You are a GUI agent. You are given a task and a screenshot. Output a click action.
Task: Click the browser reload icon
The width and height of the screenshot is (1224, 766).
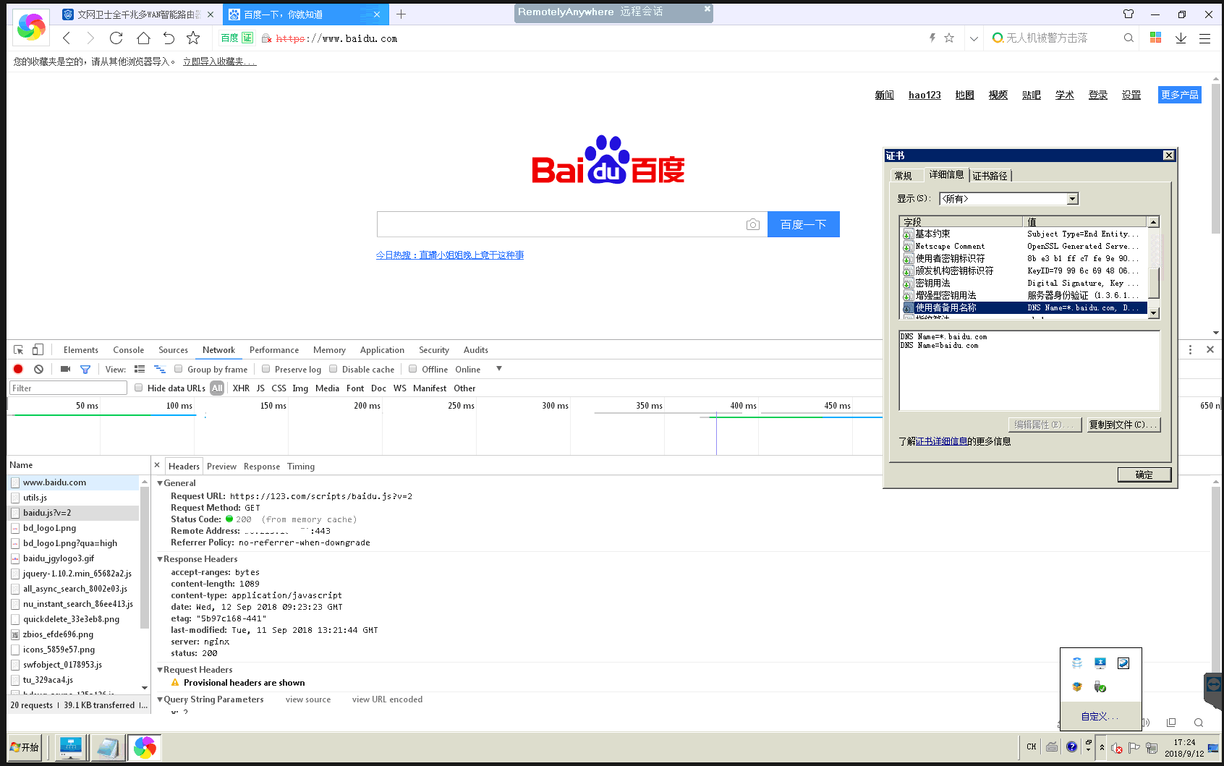116,38
